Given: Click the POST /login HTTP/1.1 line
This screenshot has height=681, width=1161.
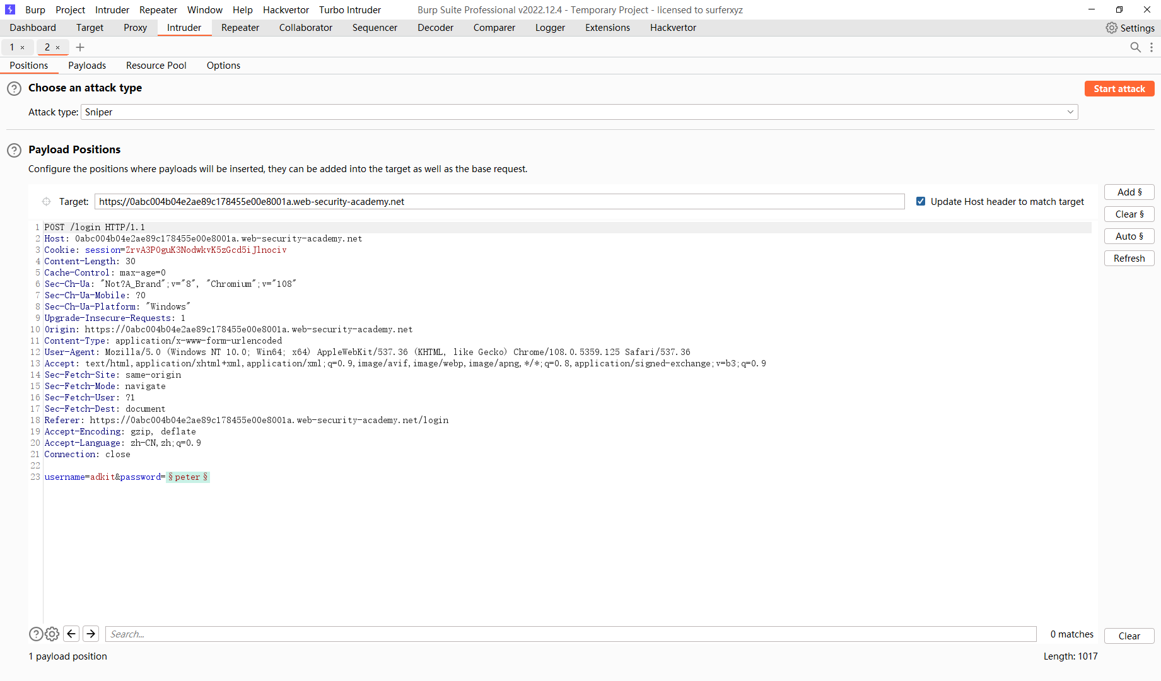Looking at the screenshot, I should [95, 228].
